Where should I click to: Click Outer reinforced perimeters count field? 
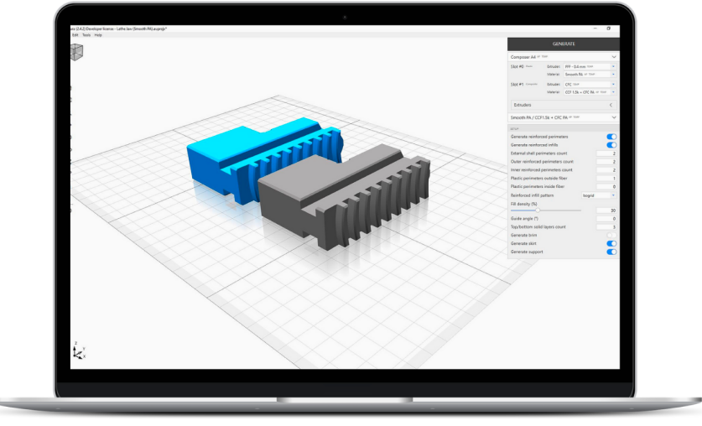(606, 162)
